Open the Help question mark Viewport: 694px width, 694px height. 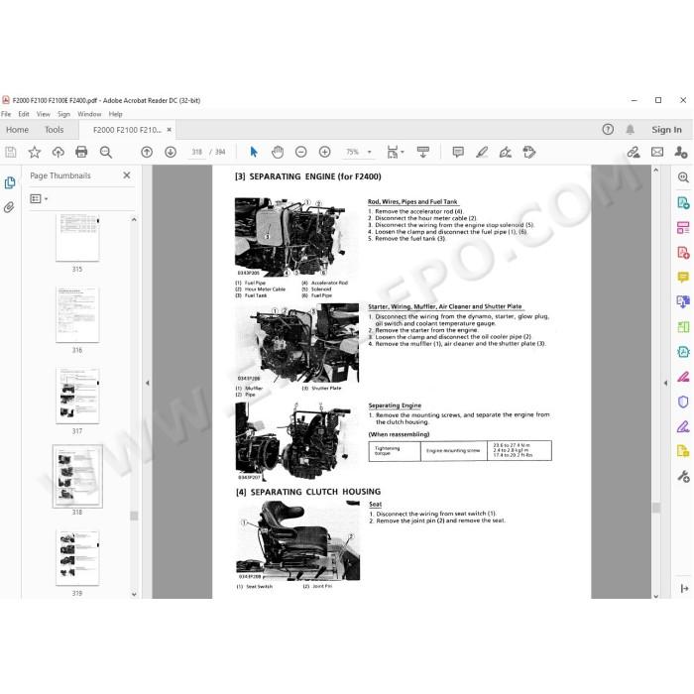[x=608, y=129]
